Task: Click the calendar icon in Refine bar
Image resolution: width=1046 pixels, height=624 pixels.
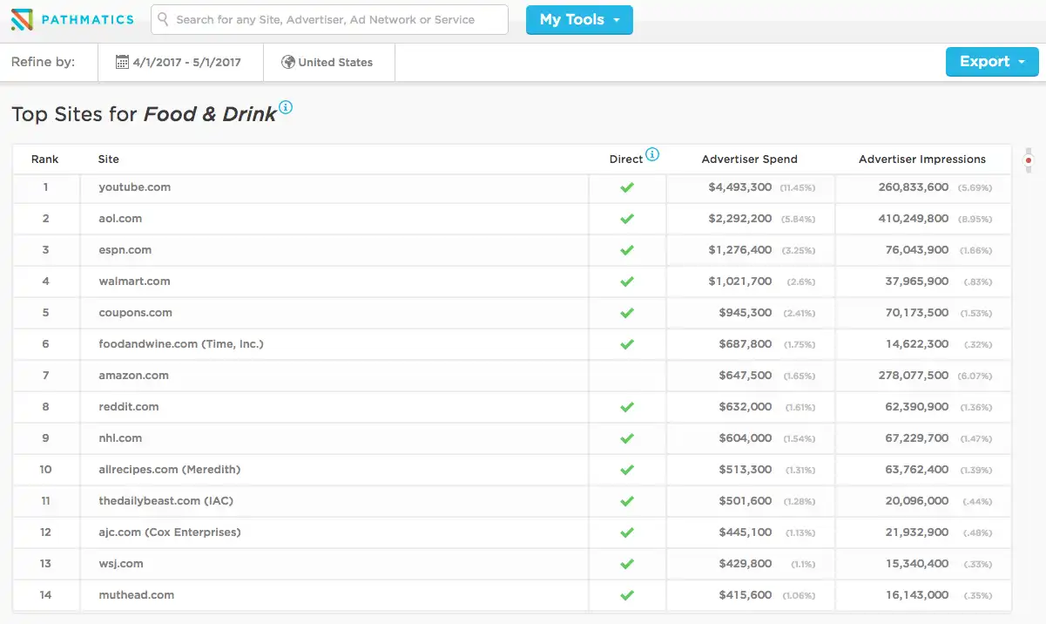Action: [x=122, y=62]
